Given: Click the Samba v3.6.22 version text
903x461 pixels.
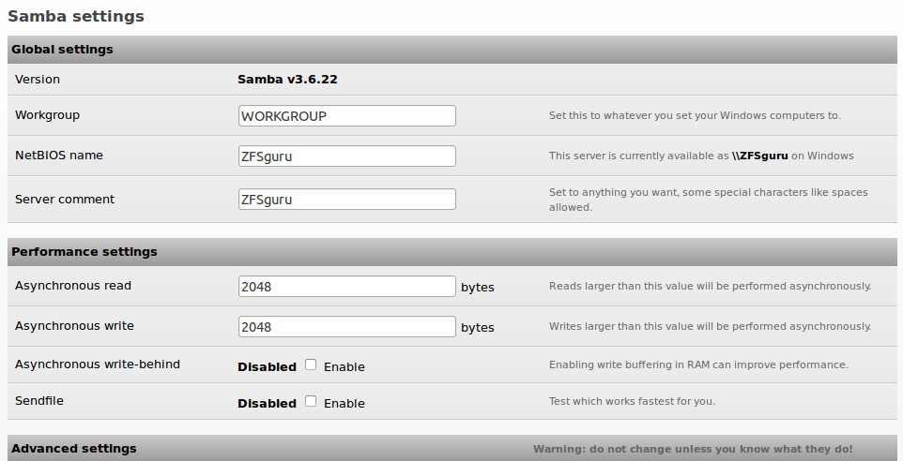Looking at the screenshot, I should coord(287,80).
